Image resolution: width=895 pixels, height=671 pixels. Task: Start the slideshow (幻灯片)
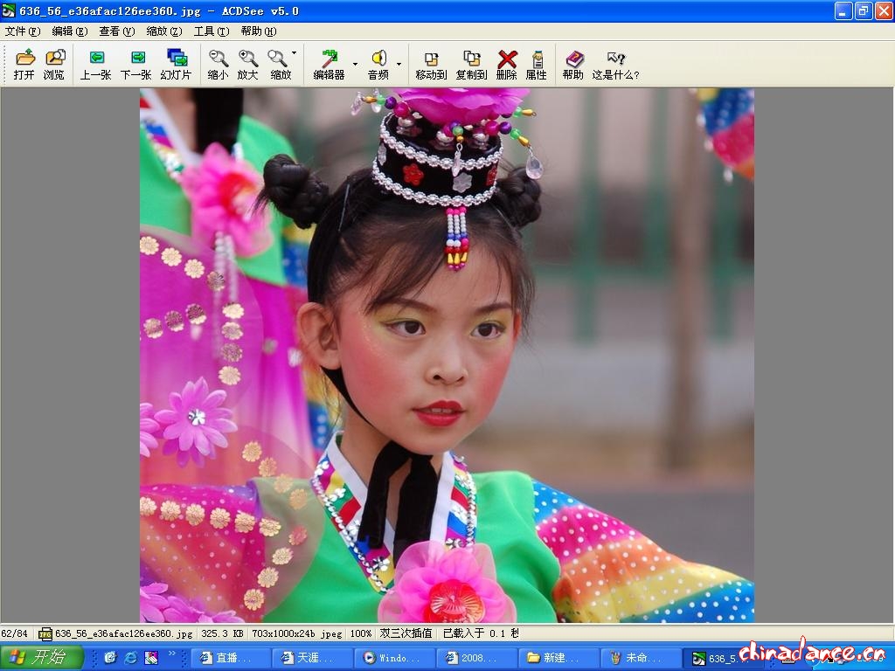click(176, 65)
